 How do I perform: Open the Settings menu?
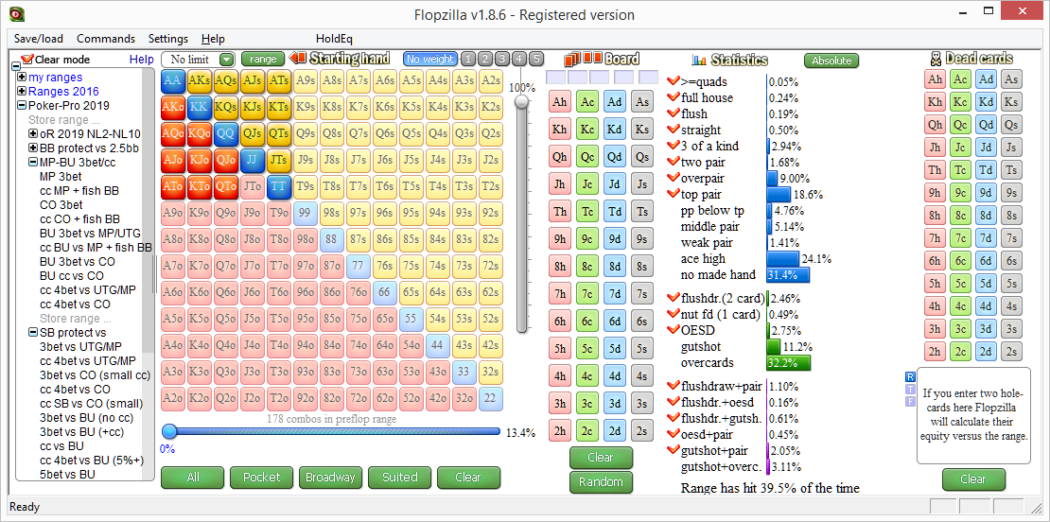click(x=168, y=39)
